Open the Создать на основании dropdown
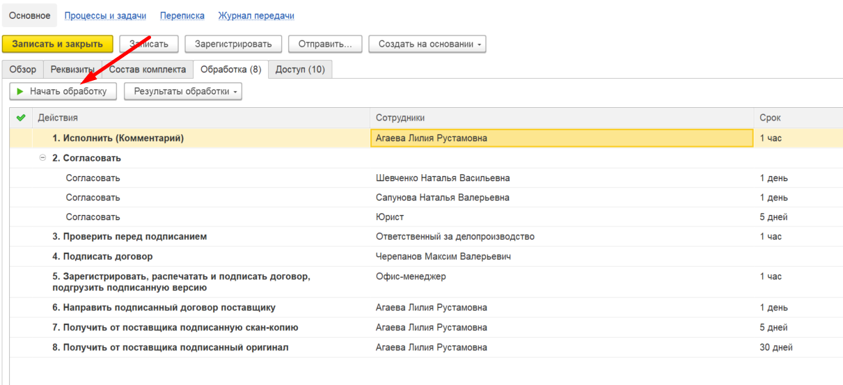This screenshot has width=843, height=385. coord(427,44)
